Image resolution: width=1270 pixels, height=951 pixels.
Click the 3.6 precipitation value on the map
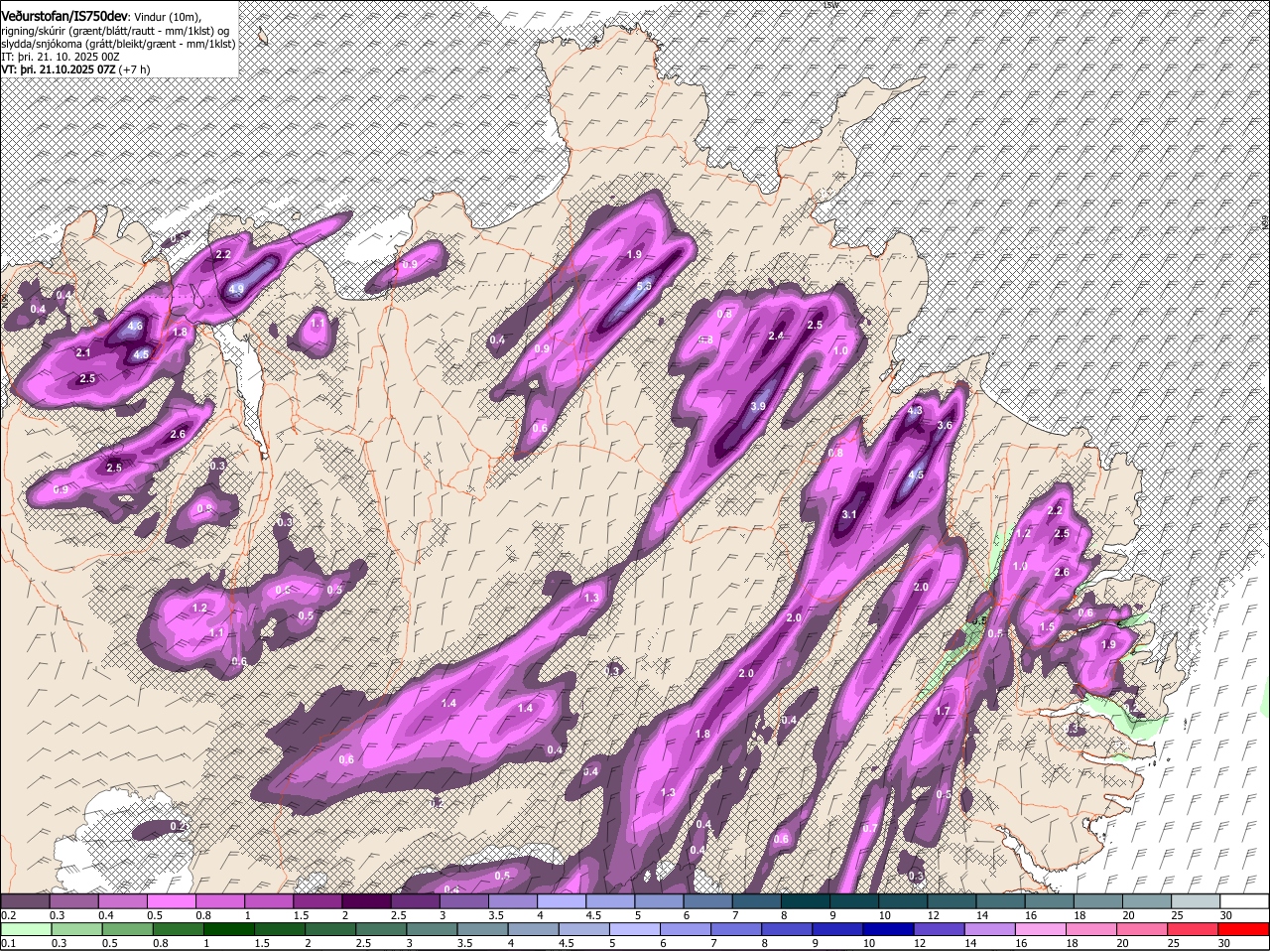click(945, 425)
